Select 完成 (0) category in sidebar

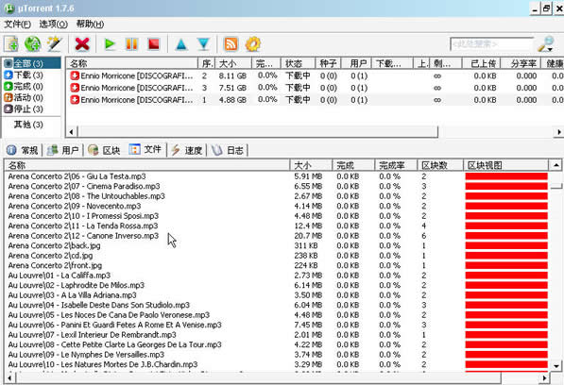point(24,86)
